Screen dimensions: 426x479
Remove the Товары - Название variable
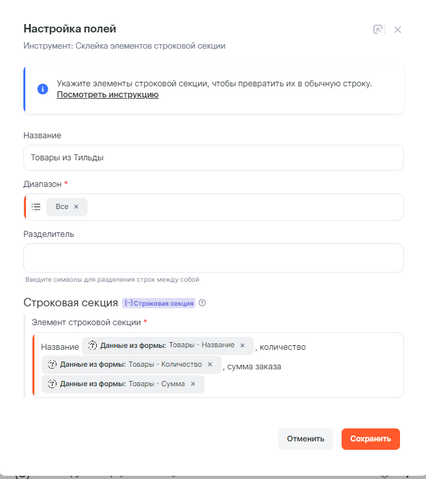(243, 346)
